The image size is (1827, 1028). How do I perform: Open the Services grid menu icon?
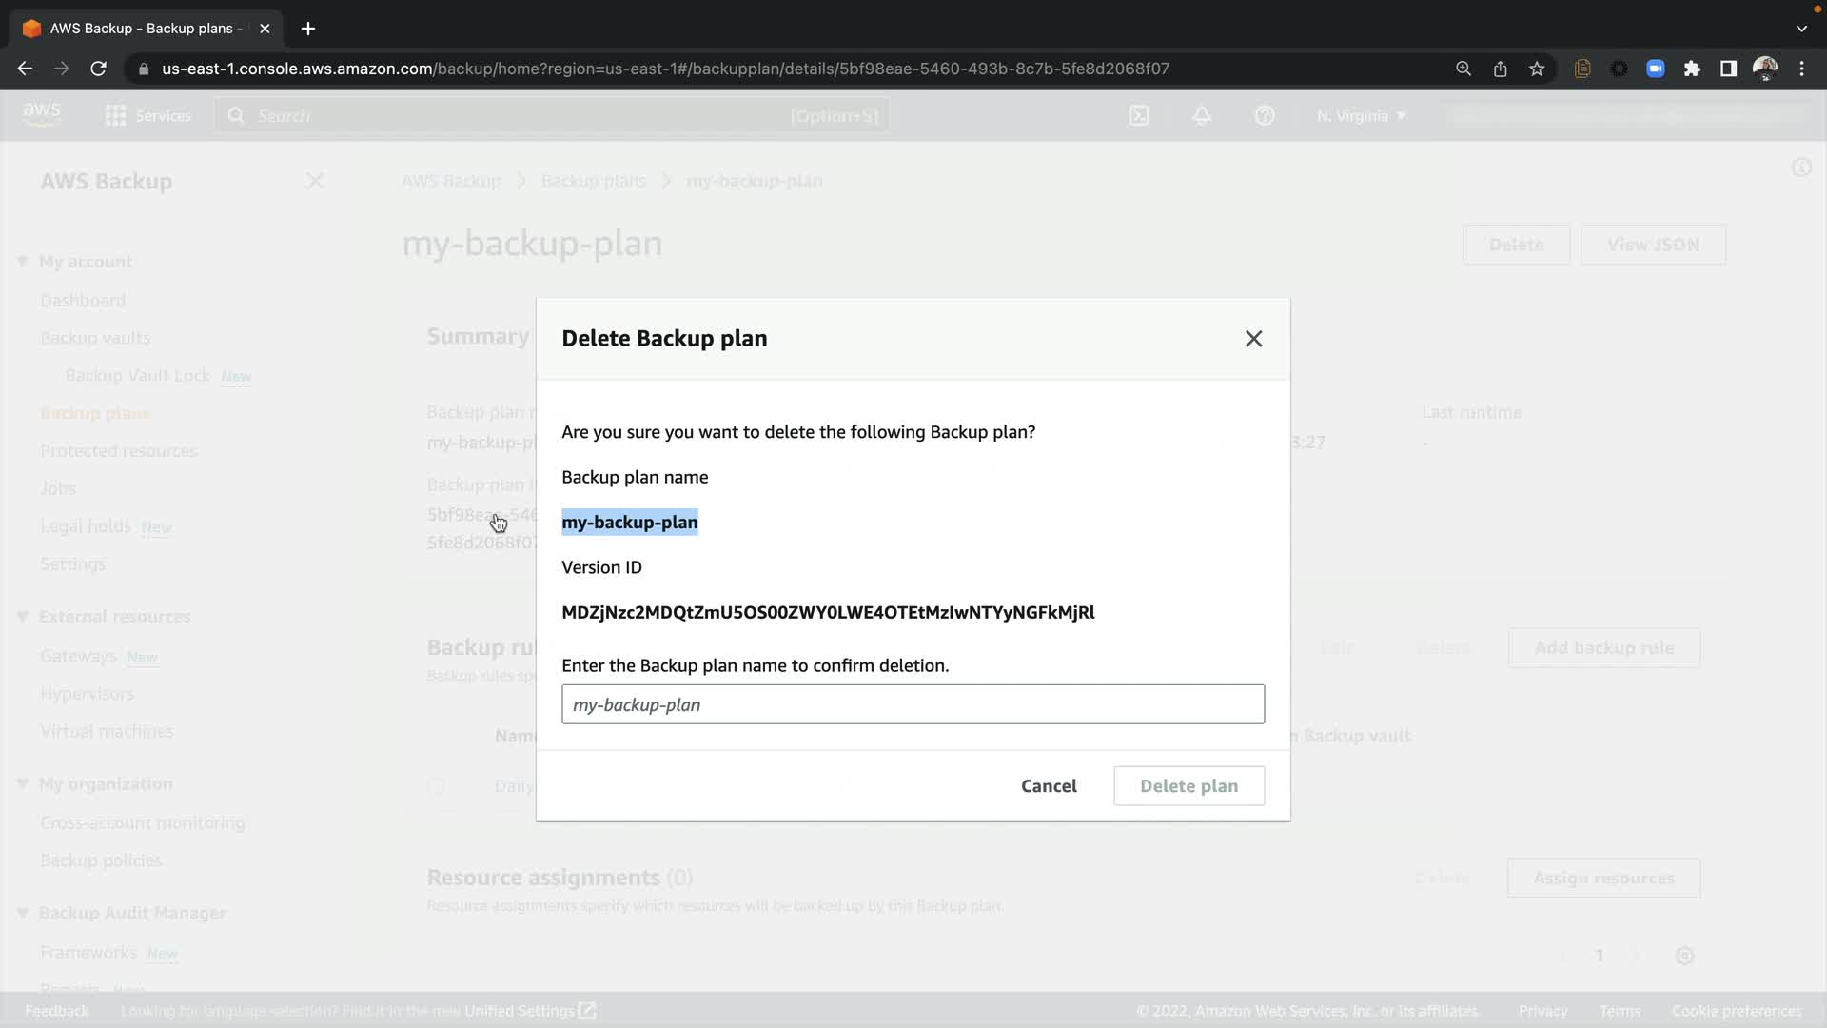point(115,116)
